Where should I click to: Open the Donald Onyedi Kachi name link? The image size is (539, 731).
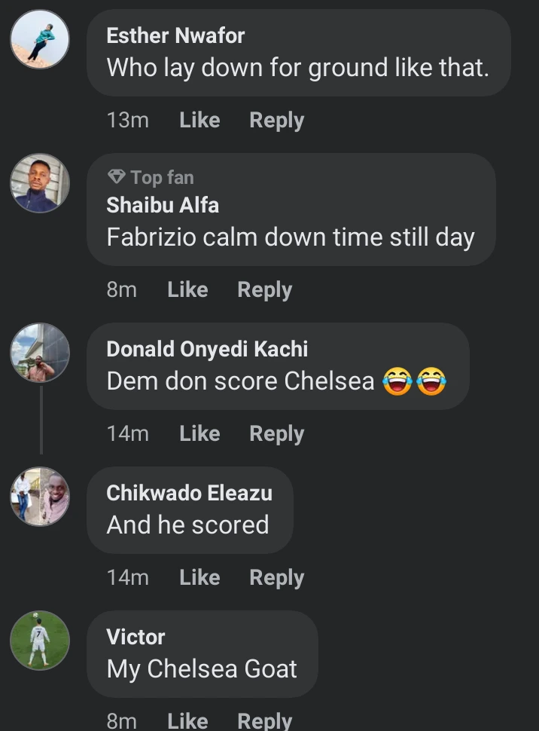pyautogui.click(x=207, y=349)
